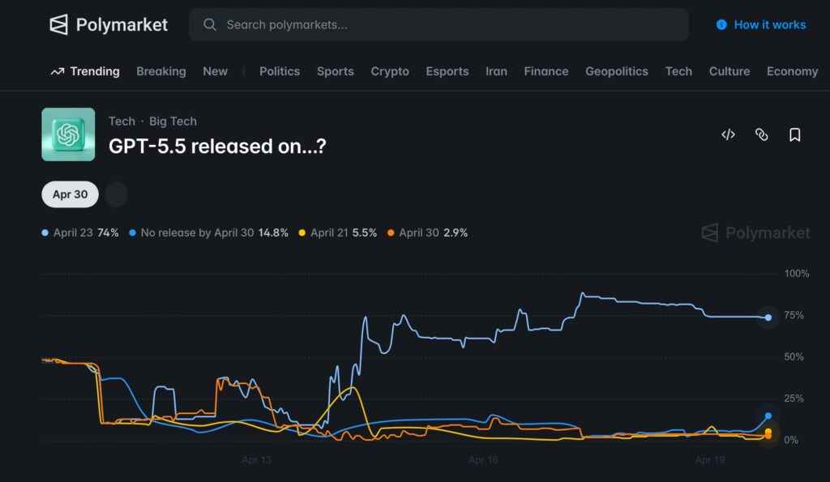Image resolution: width=830 pixels, height=482 pixels.
Task: Click the embed code icon
Action: pyautogui.click(x=727, y=134)
